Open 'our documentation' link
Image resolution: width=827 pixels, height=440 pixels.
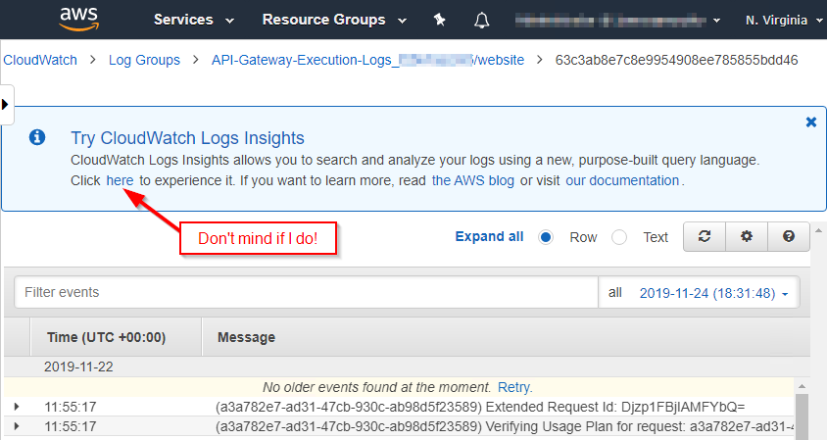click(x=622, y=180)
